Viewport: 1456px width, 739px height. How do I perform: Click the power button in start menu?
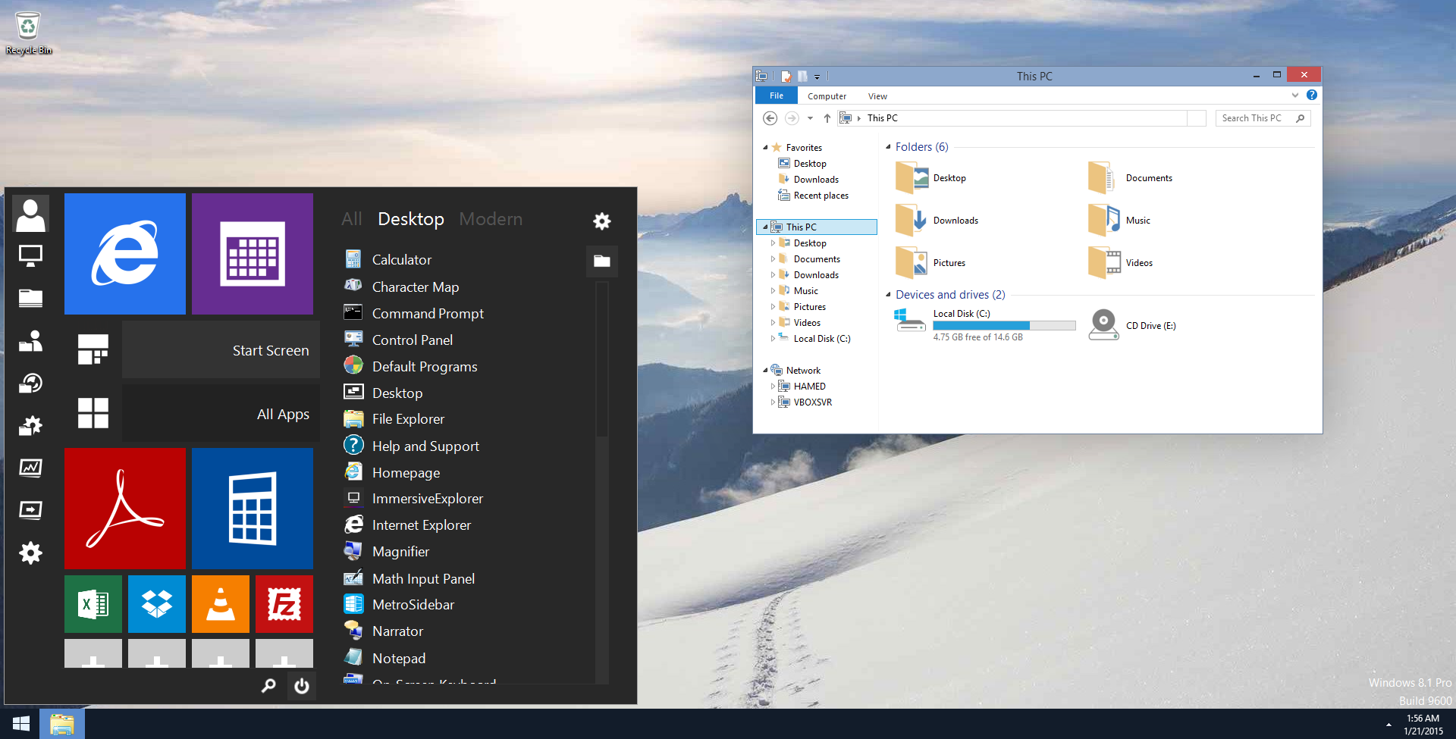coord(301,686)
